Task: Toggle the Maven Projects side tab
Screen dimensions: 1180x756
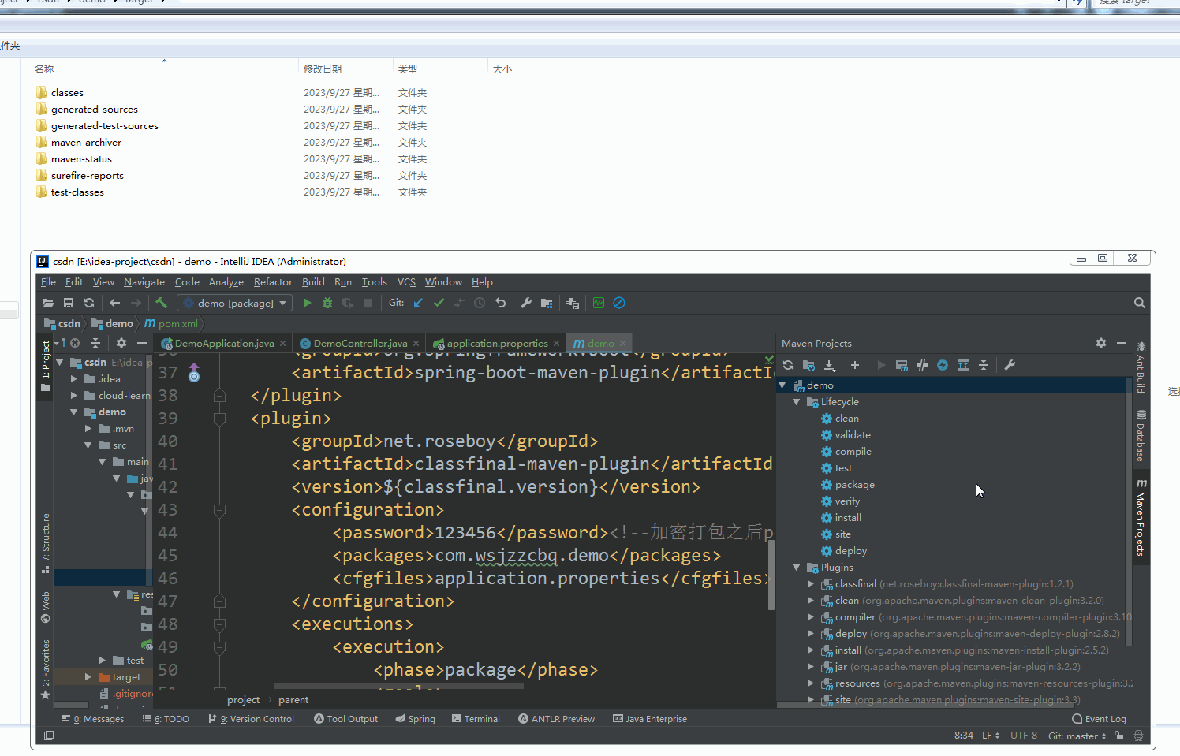Action: (x=1141, y=517)
